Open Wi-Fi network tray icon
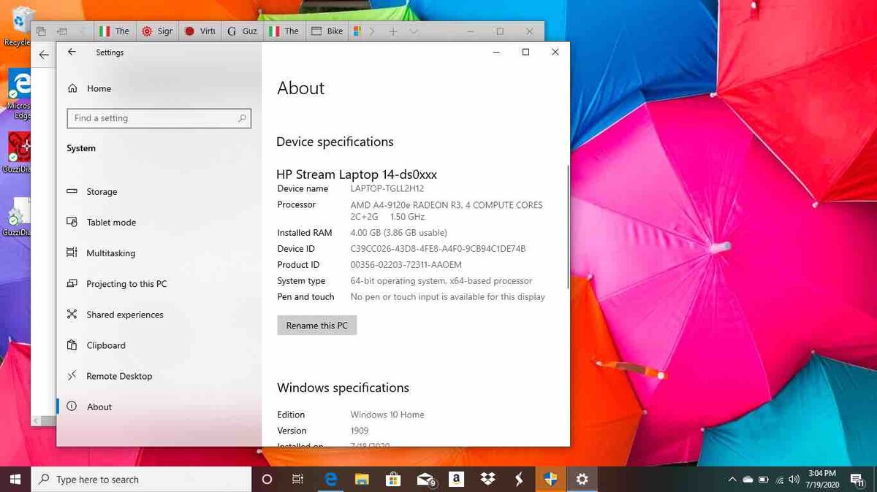This screenshot has width=877, height=492. pyautogui.click(x=779, y=480)
